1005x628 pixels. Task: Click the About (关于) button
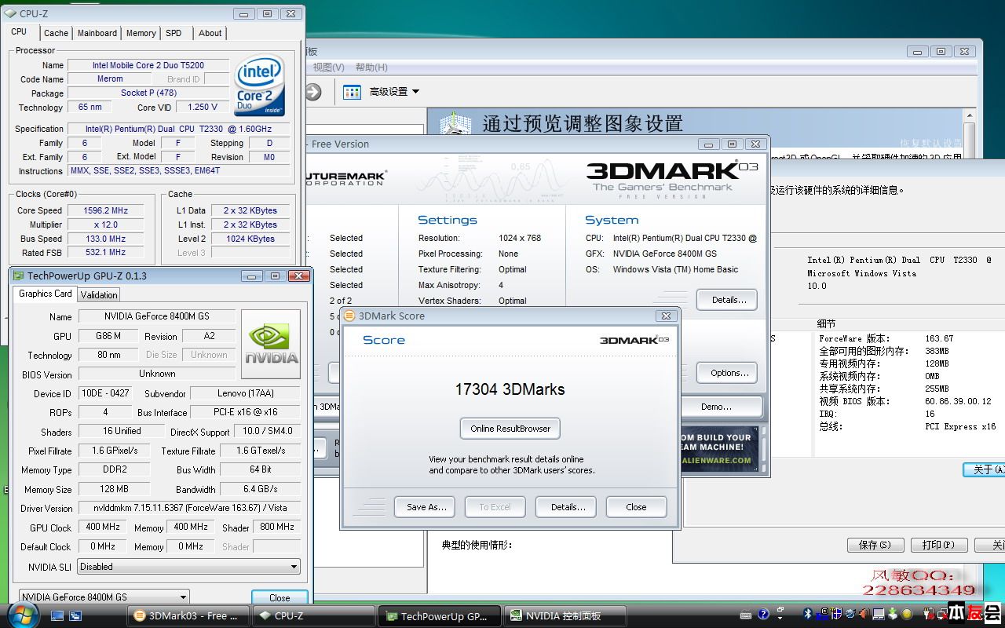(985, 469)
